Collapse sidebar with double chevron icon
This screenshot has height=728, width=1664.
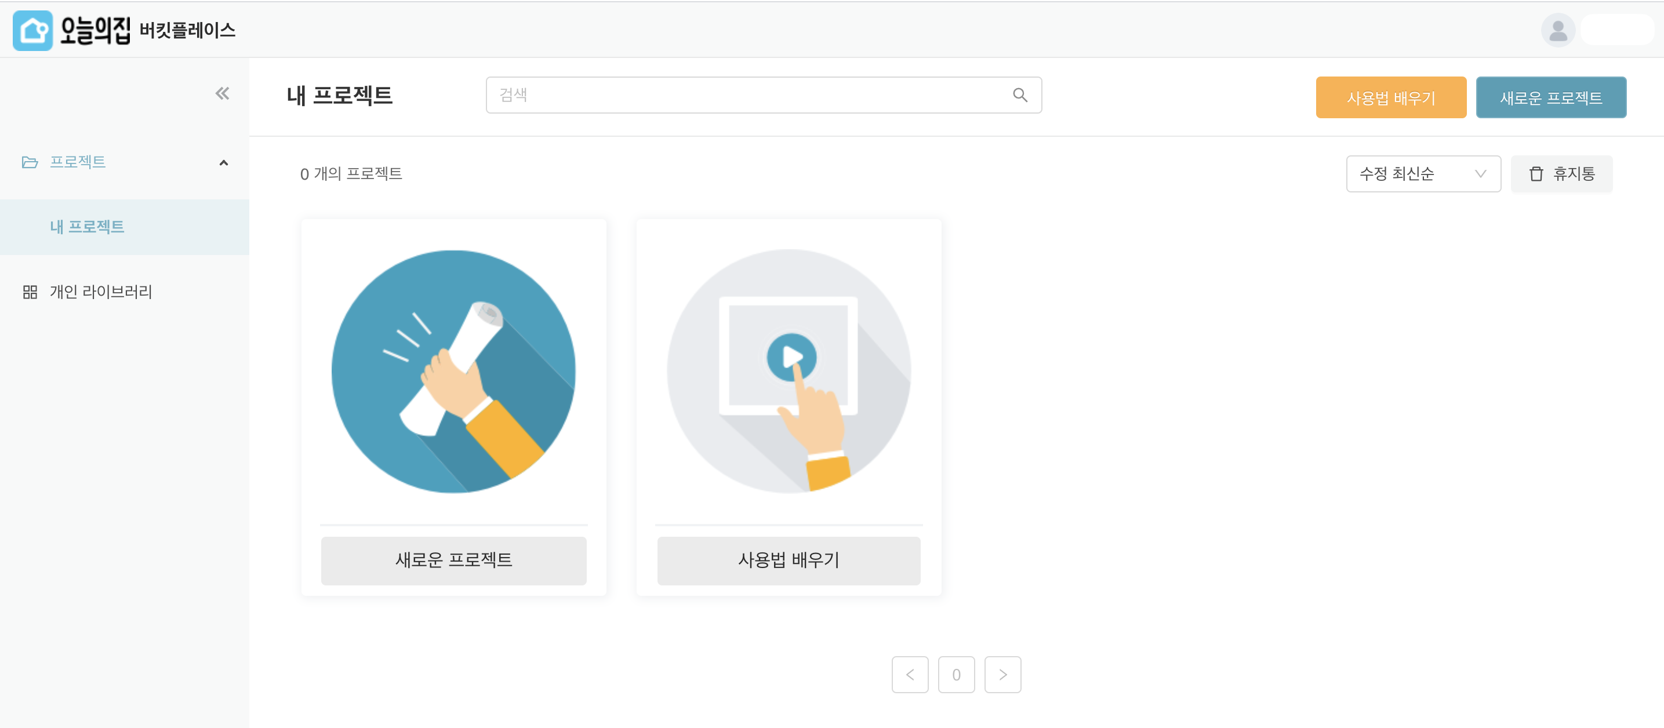(x=222, y=94)
